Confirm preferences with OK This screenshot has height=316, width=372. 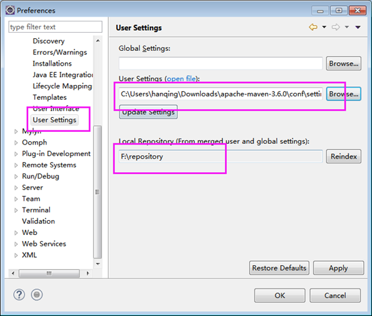click(280, 295)
